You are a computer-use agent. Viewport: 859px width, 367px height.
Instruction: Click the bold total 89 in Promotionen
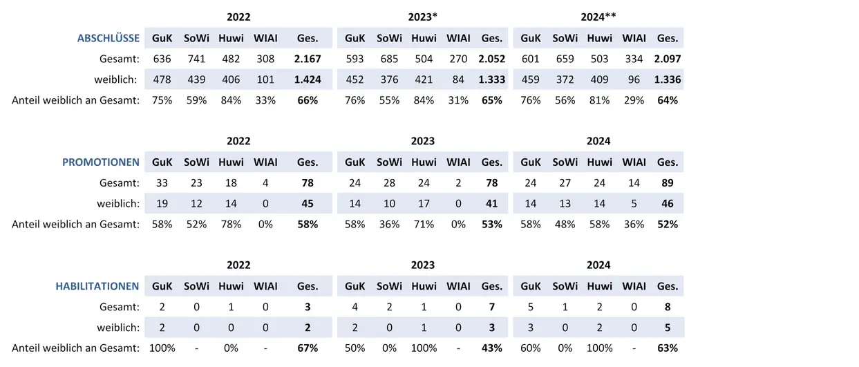(668, 183)
